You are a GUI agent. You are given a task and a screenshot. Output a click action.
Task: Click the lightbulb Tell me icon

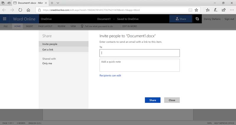pos(82,26)
